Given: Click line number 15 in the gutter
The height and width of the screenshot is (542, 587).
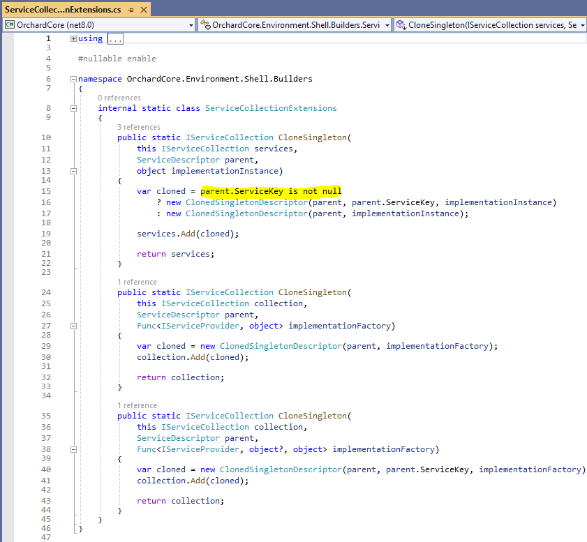Looking at the screenshot, I should 46,191.
